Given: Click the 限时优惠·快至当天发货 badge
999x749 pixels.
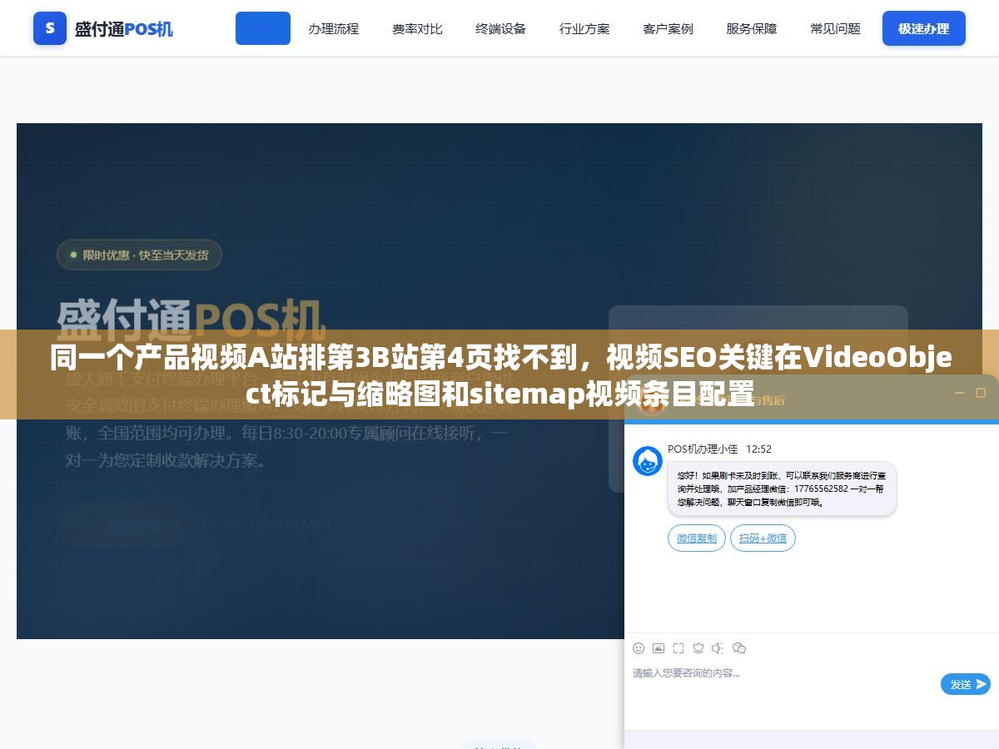Looking at the screenshot, I should (139, 255).
